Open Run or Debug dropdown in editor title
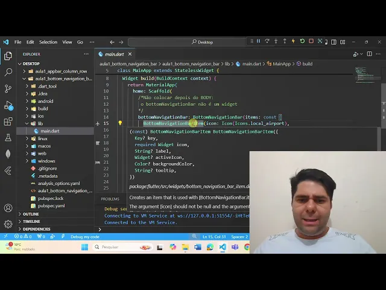386x290 pixels. click(x=361, y=54)
